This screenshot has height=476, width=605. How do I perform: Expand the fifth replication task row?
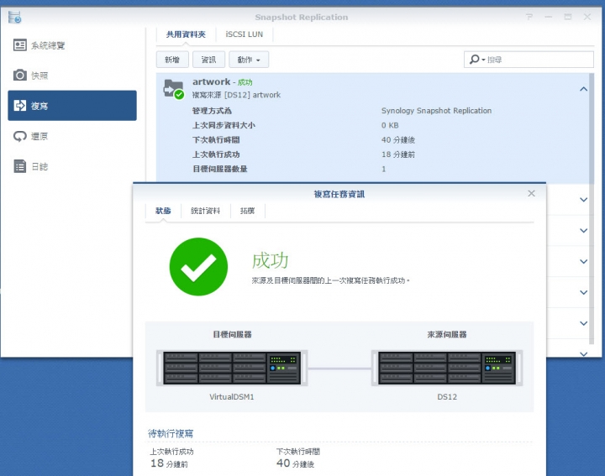pos(584,292)
